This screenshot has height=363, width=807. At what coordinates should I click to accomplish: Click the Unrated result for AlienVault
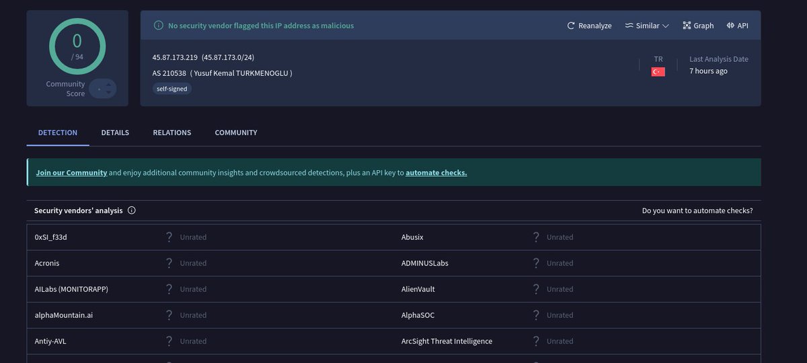pyautogui.click(x=560, y=289)
